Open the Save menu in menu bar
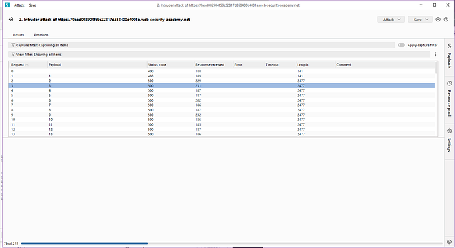This screenshot has height=248, width=455. (32, 5)
